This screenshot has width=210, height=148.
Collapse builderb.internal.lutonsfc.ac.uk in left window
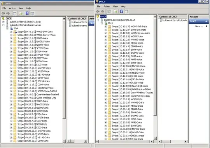[3, 25]
